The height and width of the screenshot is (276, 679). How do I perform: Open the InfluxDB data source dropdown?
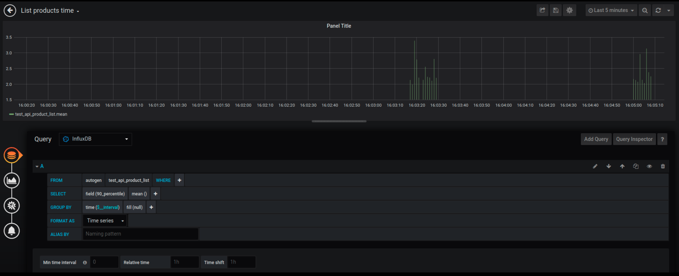[95, 139]
